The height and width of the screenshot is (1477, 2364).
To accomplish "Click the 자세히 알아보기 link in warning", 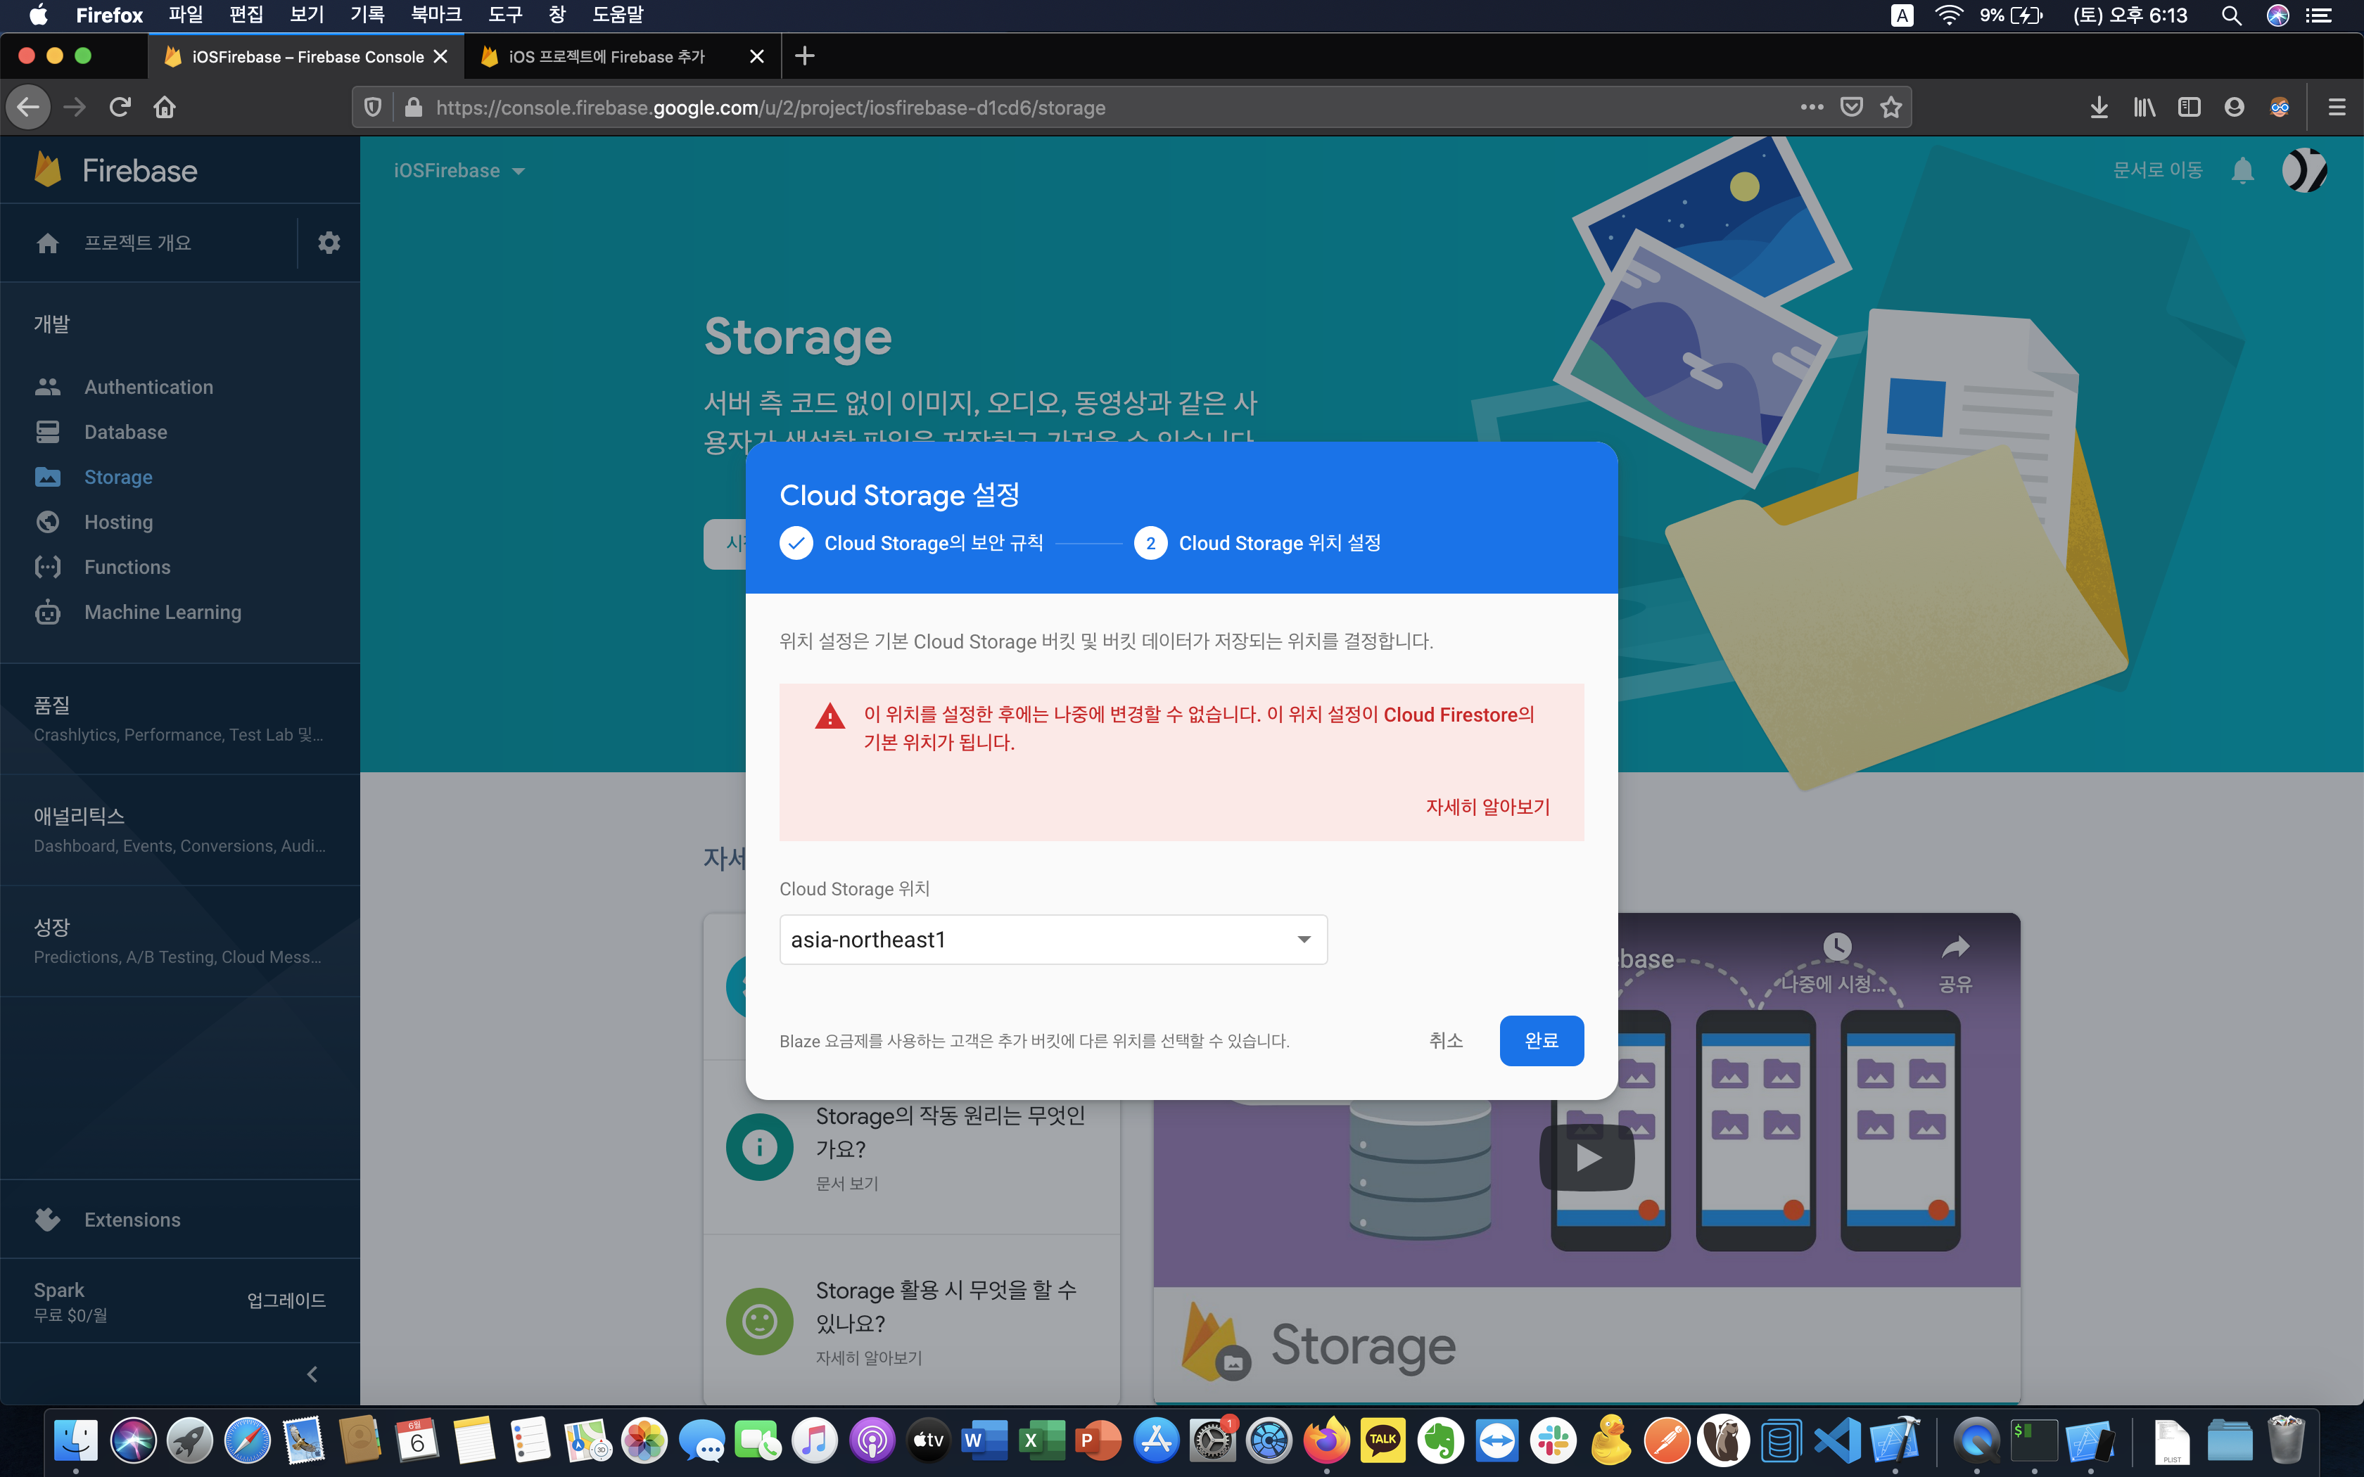I will point(1487,807).
